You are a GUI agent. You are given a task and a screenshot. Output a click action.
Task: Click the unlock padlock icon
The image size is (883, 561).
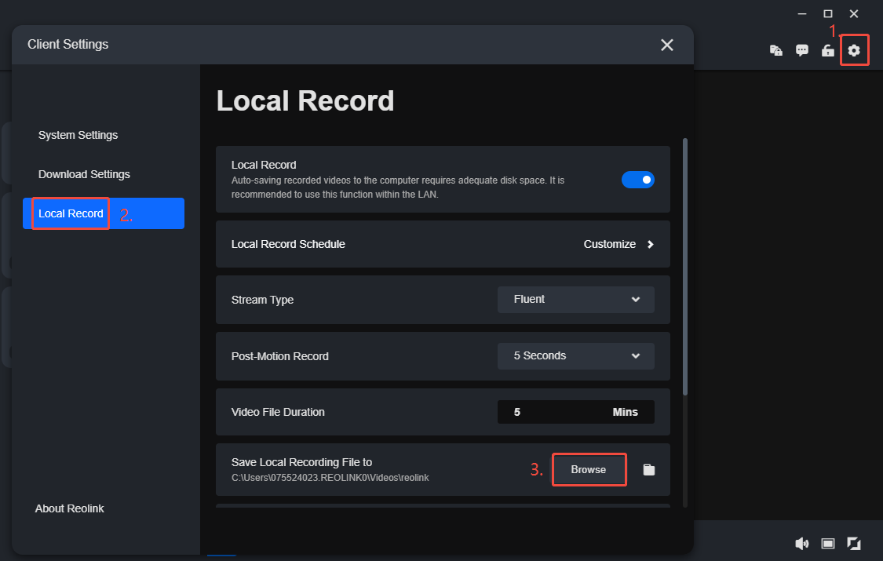click(x=827, y=49)
